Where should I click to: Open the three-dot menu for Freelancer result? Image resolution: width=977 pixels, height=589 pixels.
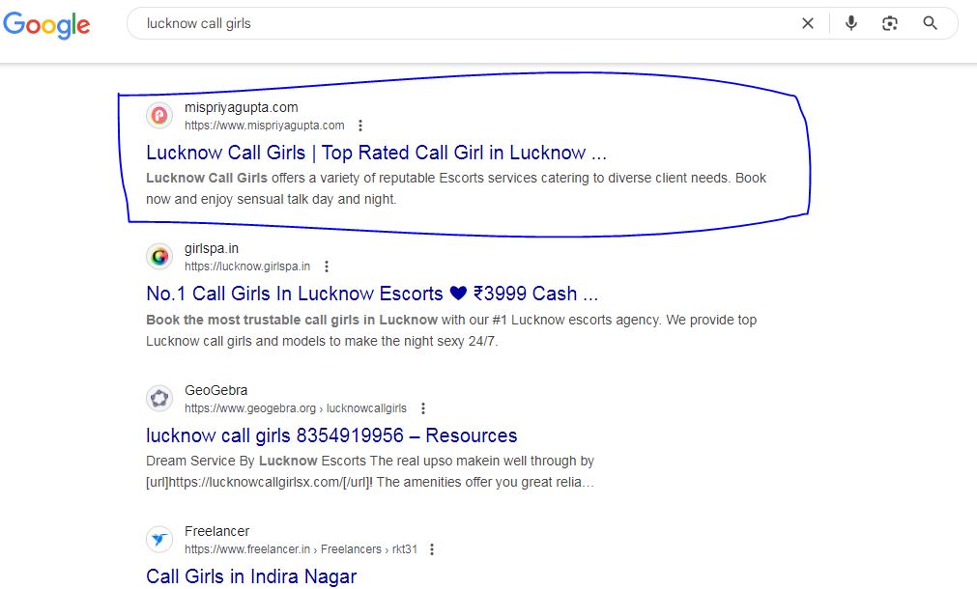pos(431,548)
